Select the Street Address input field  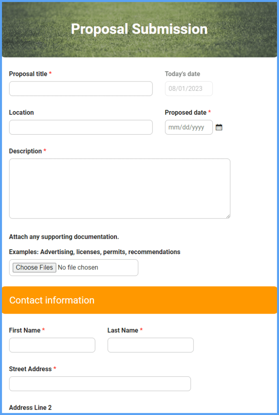pos(100,383)
